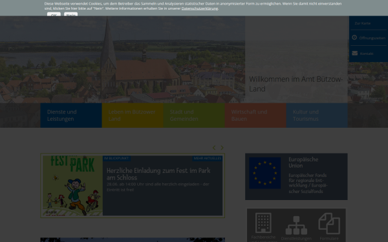Click the envelope icon for Kontakt
The width and height of the screenshot is (388, 242).
(354, 54)
